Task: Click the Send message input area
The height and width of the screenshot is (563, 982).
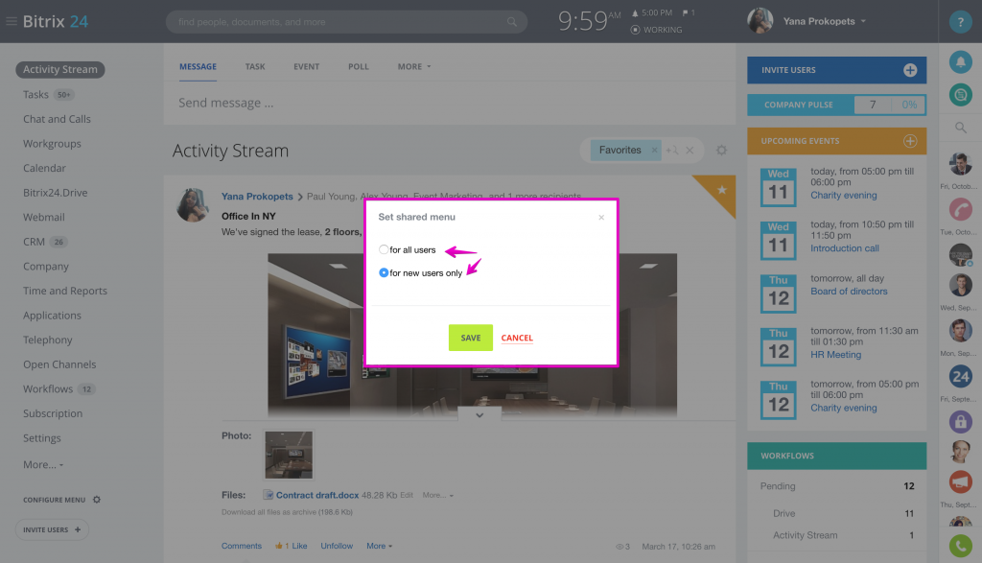Action: (x=450, y=103)
